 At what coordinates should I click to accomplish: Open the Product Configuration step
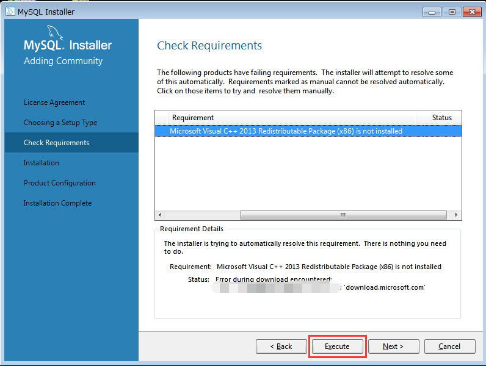coord(59,183)
